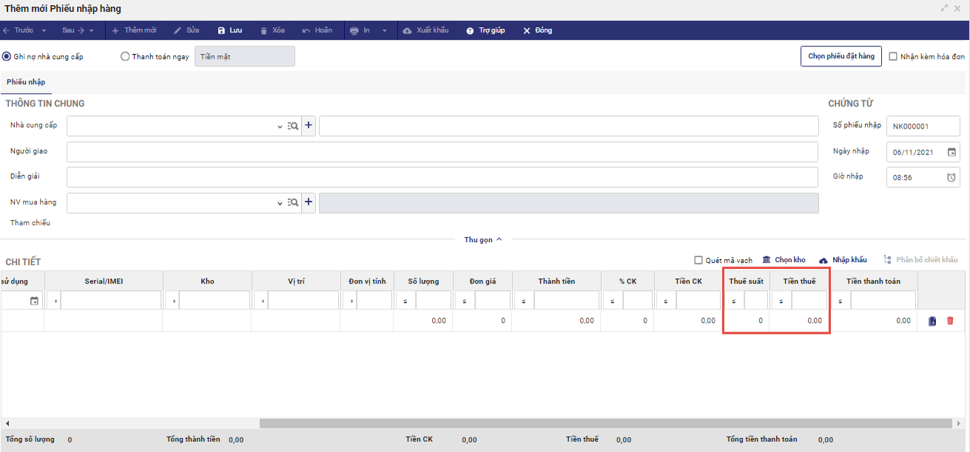Click the Tiền thanh toán column header
The height and width of the screenshot is (452, 970).
(873, 281)
